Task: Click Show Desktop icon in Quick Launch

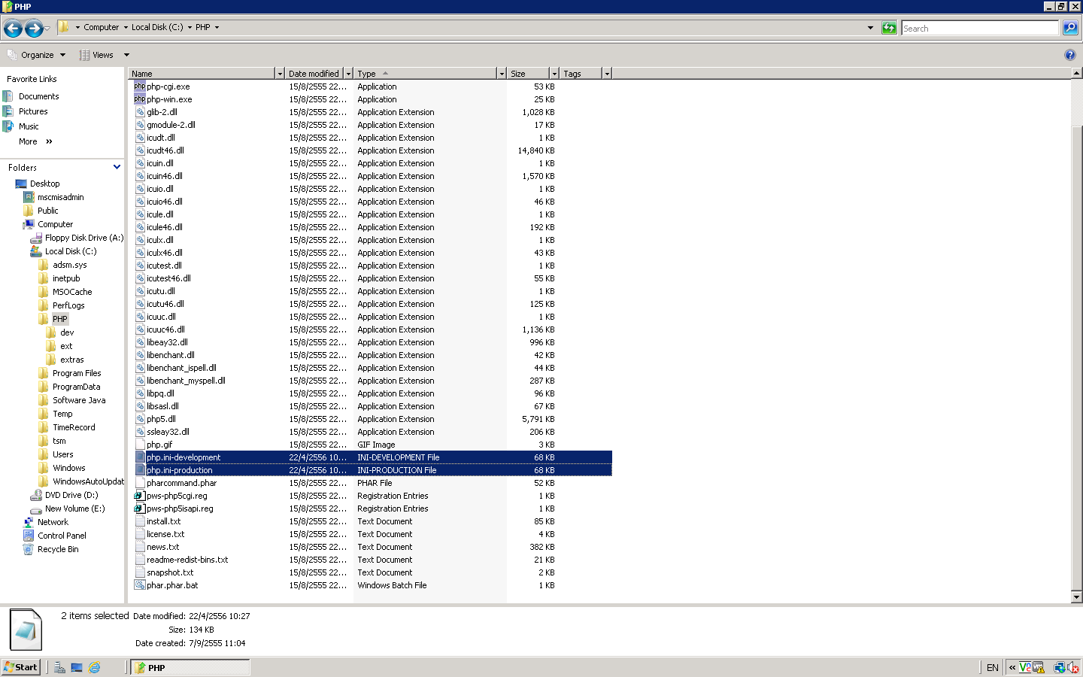Action: 77,667
